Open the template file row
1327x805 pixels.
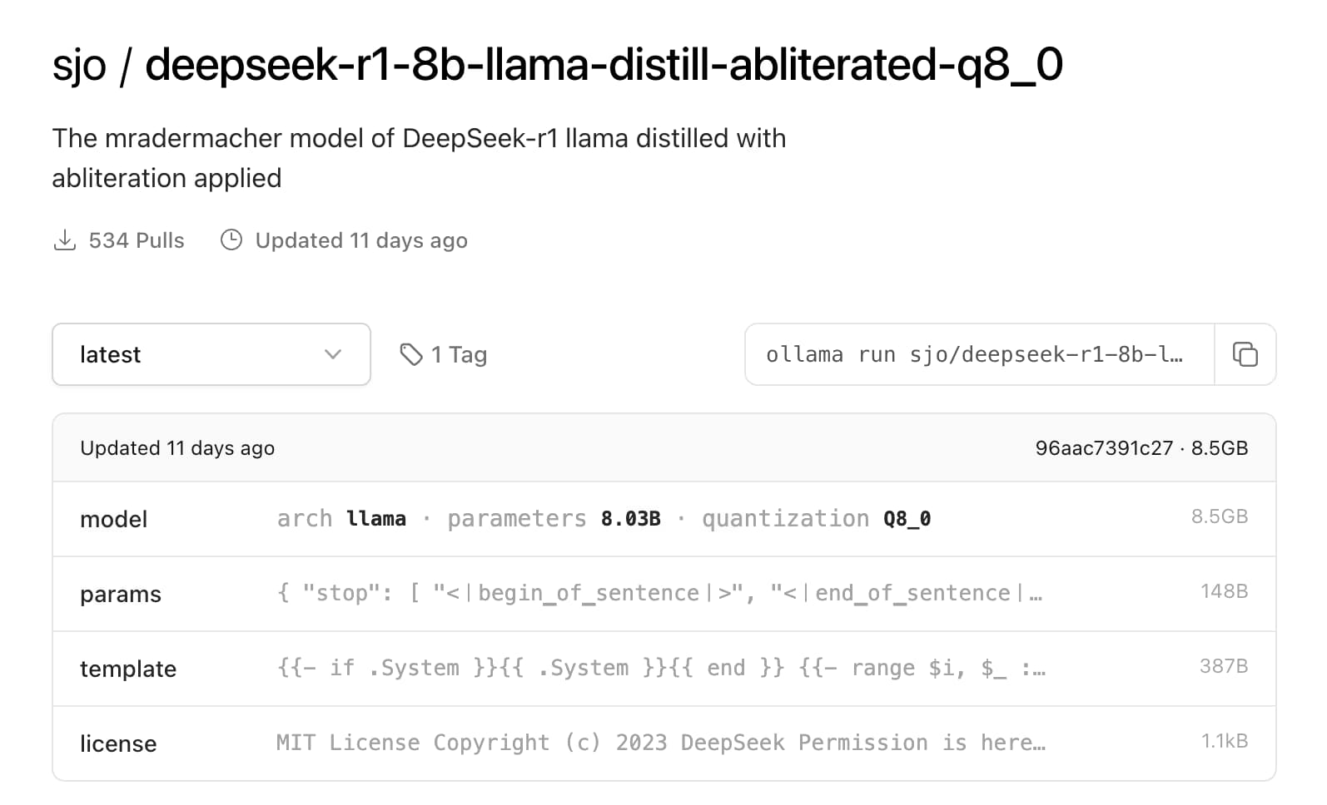tap(663, 669)
